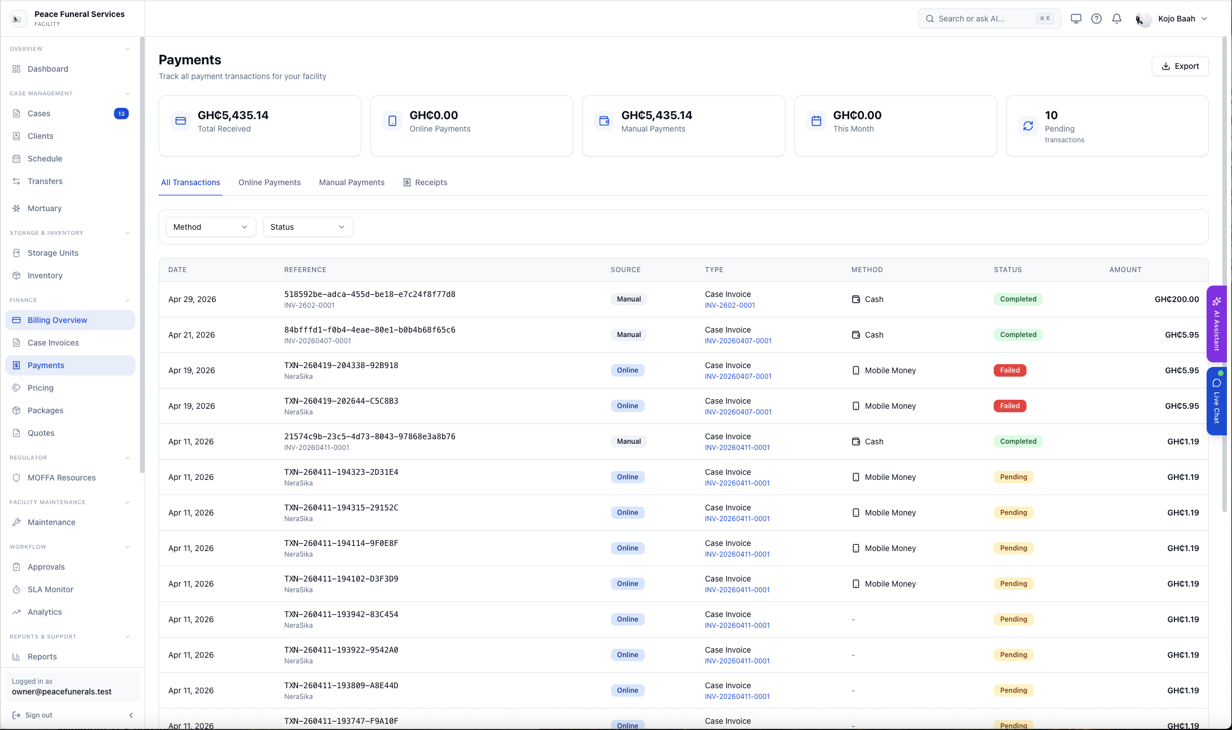Click the page vertical scrollbar

pyautogui.click(x=1224, y=274)
